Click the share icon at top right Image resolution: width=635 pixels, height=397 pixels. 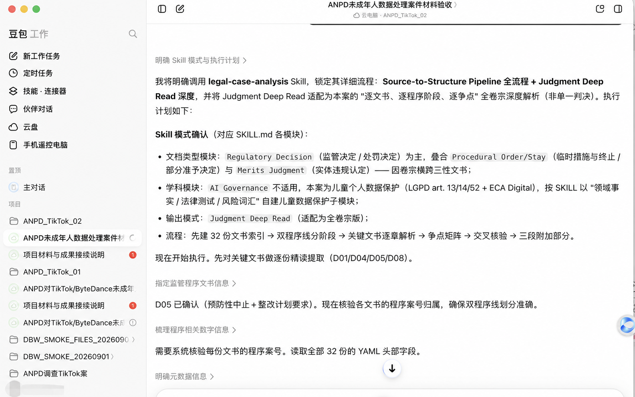click(x=600, y=9)
